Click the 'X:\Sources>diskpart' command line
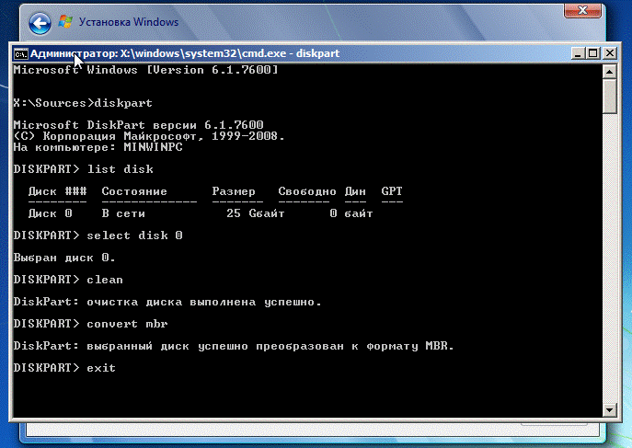The width and height of the screenshot is (632, 448). click(83, 103)
